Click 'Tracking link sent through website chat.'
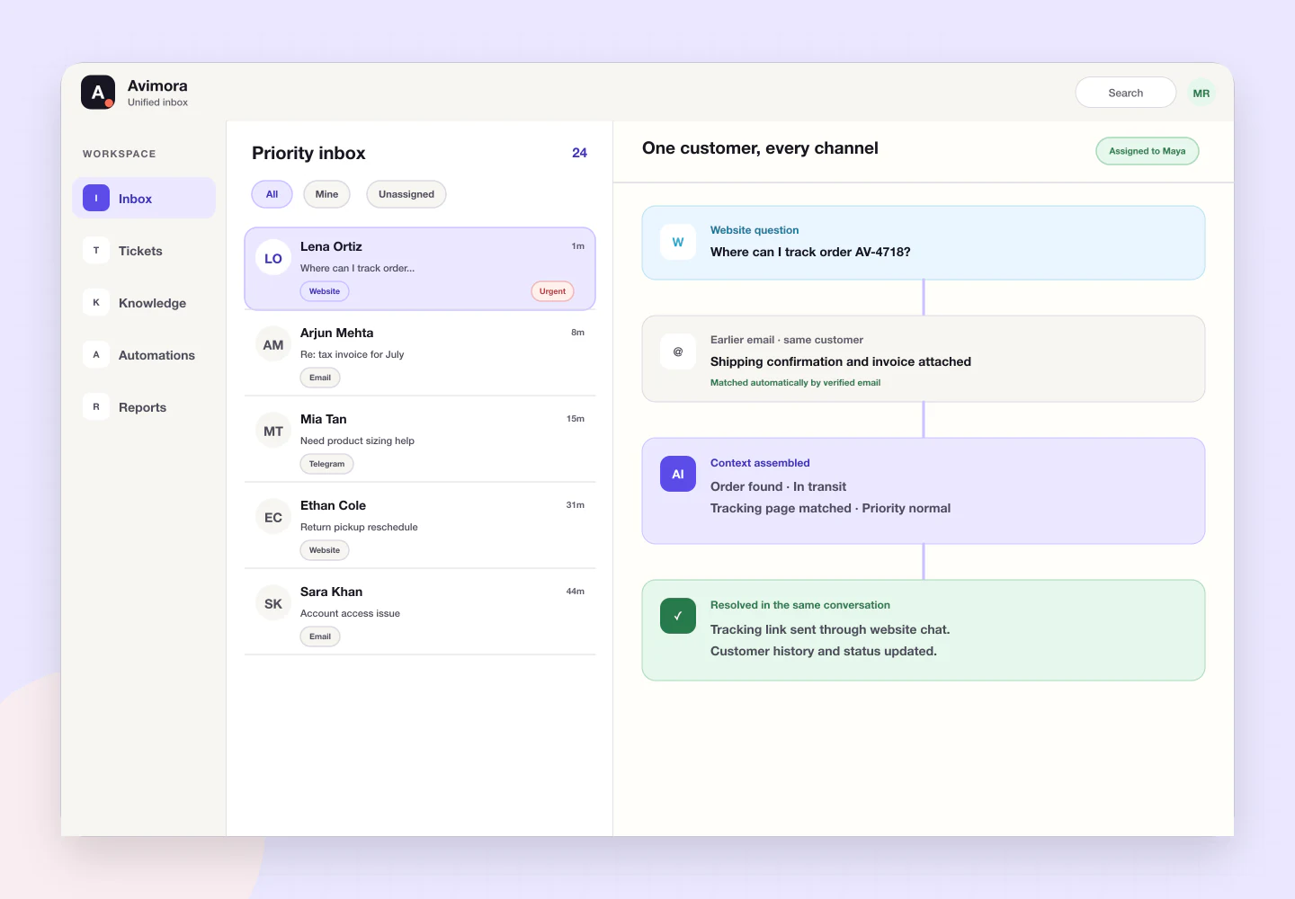This screenshot has height=899, width=1295. [830, 629]
